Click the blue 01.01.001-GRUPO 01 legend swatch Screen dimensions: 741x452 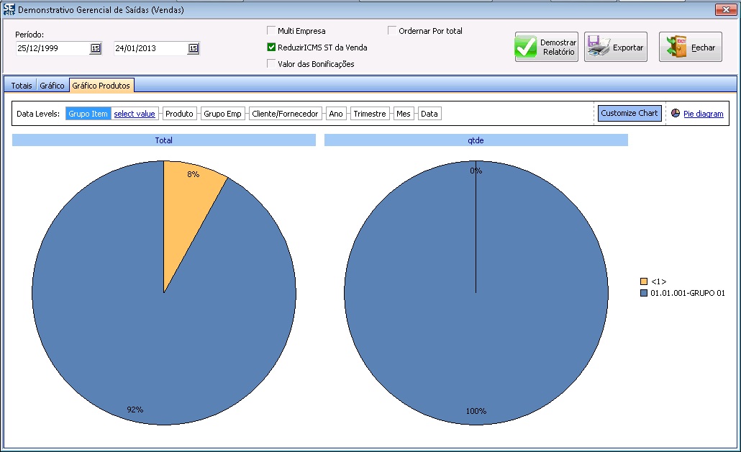tap(644, 293)
